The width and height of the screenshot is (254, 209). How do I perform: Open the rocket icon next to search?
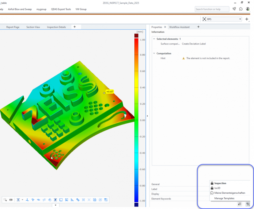234,9
